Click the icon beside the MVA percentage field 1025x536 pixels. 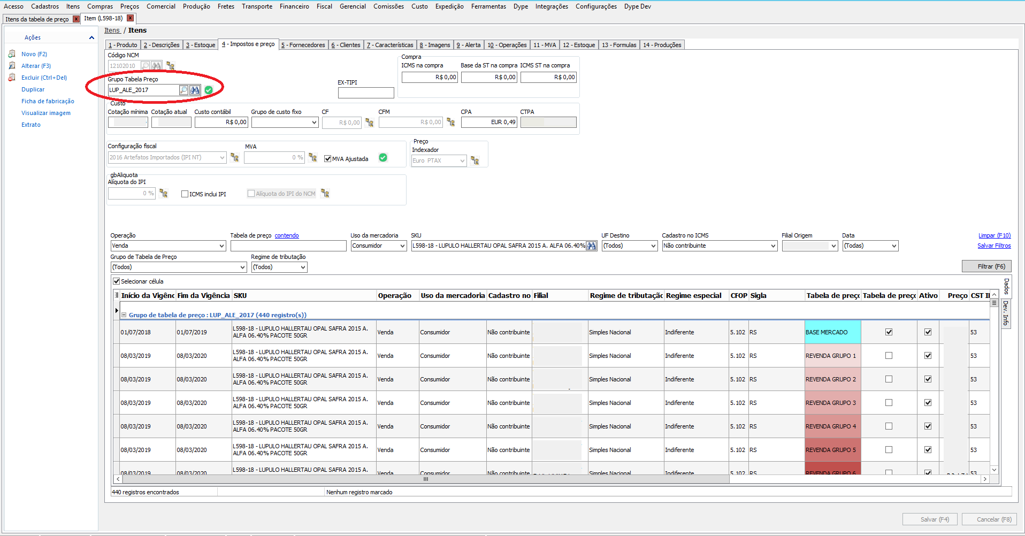[x=312, y=157]
